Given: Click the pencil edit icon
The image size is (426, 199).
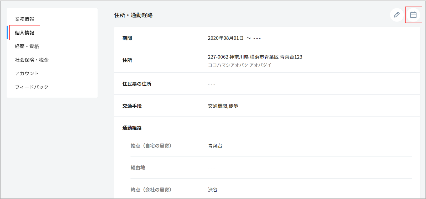Looking at the screenshot, I should [x=397, y=15].
